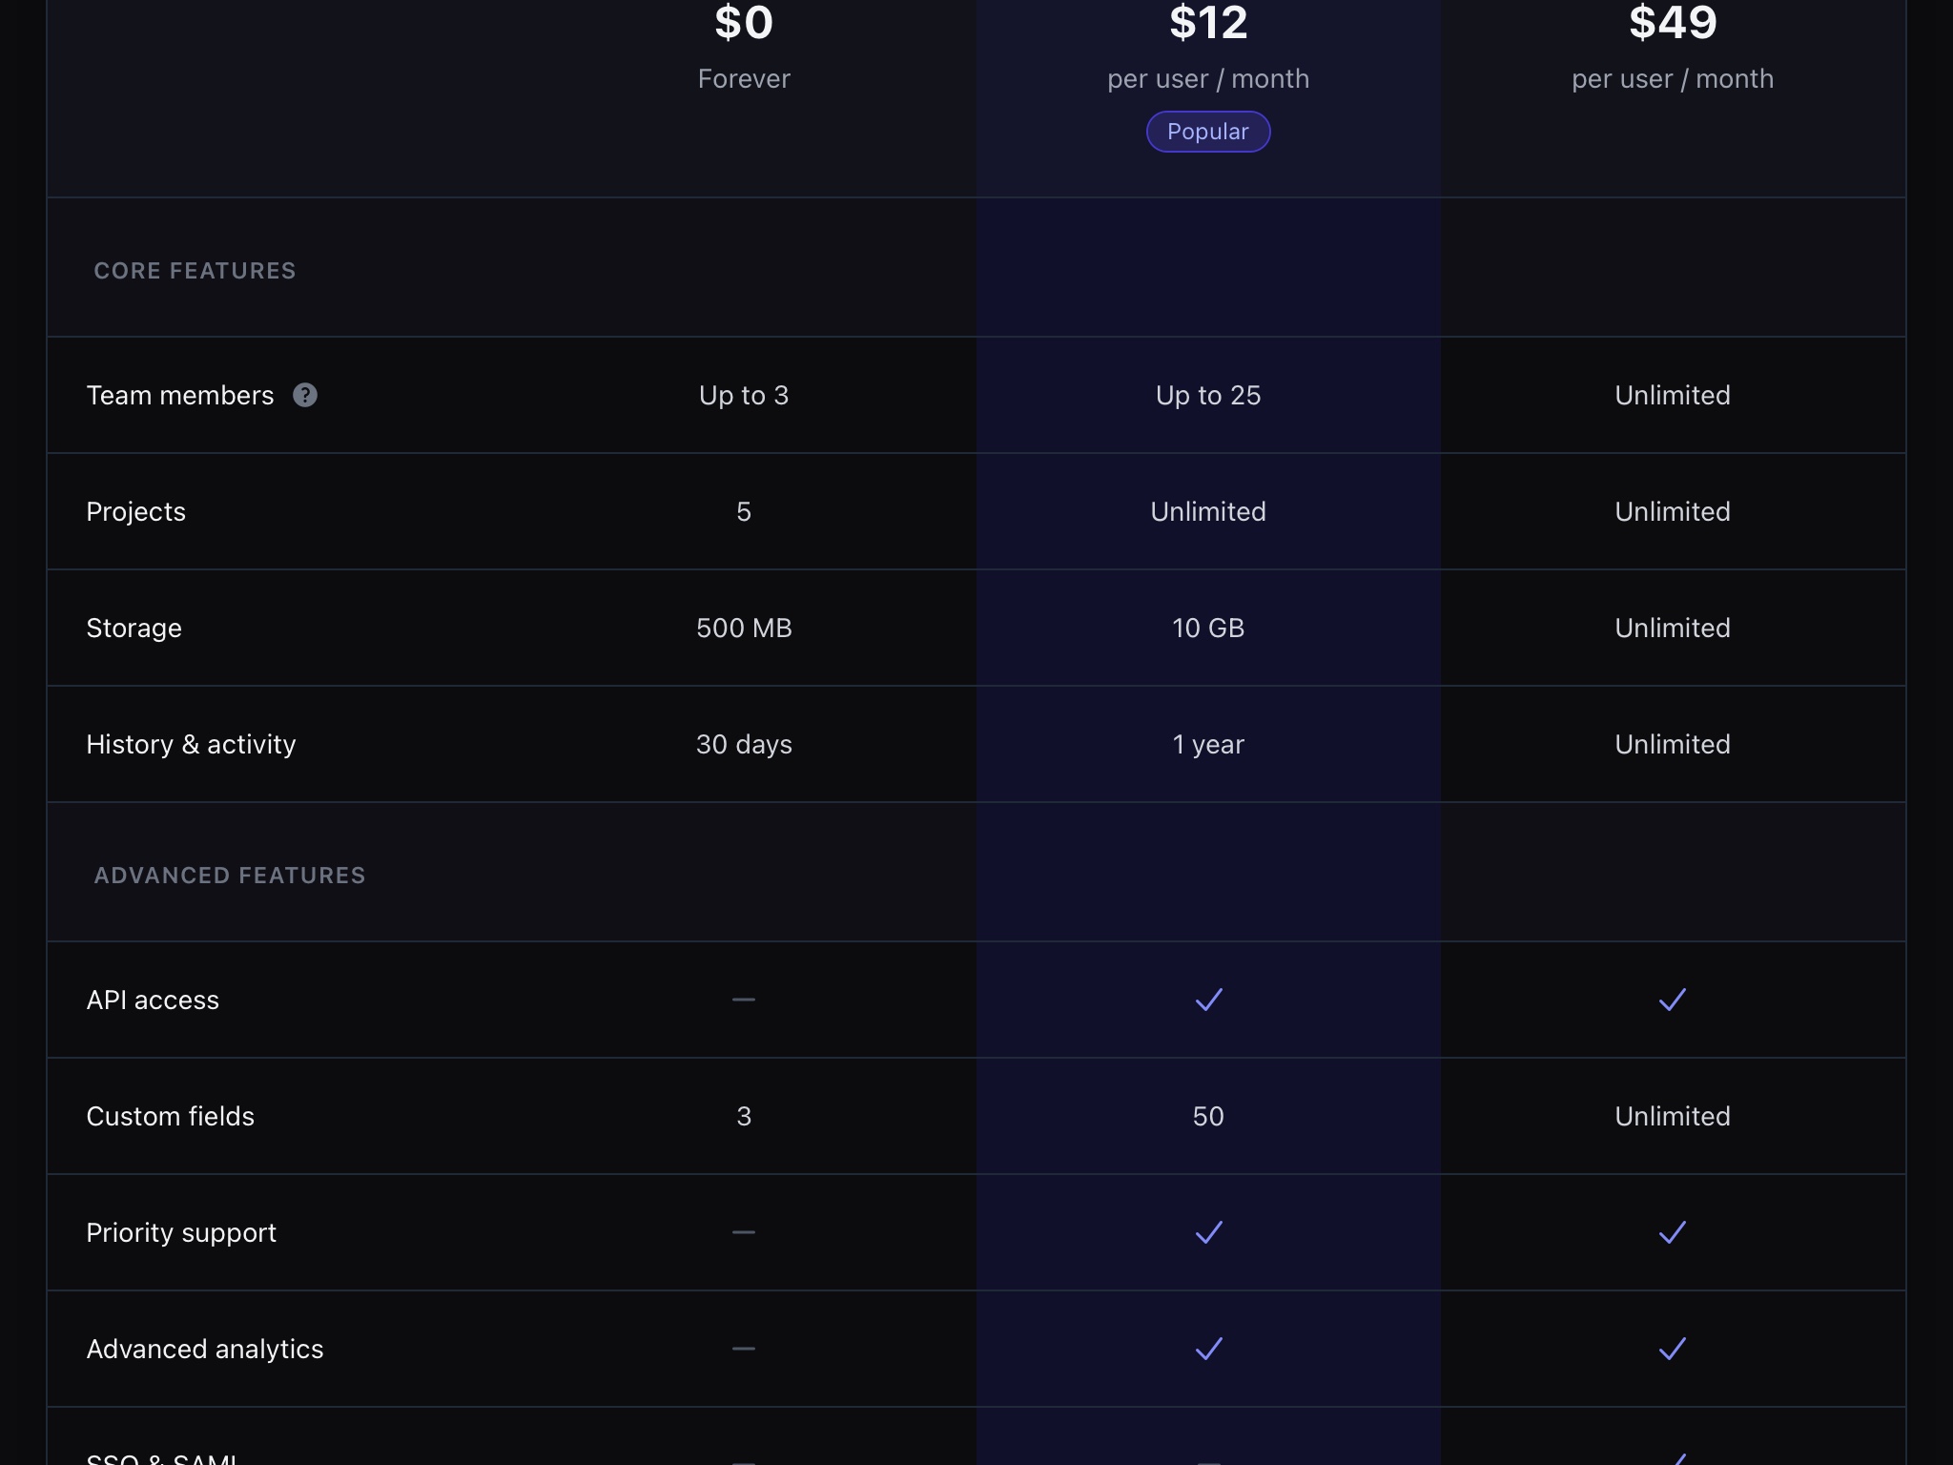Click the Team members row label

[x=179, y=395]
